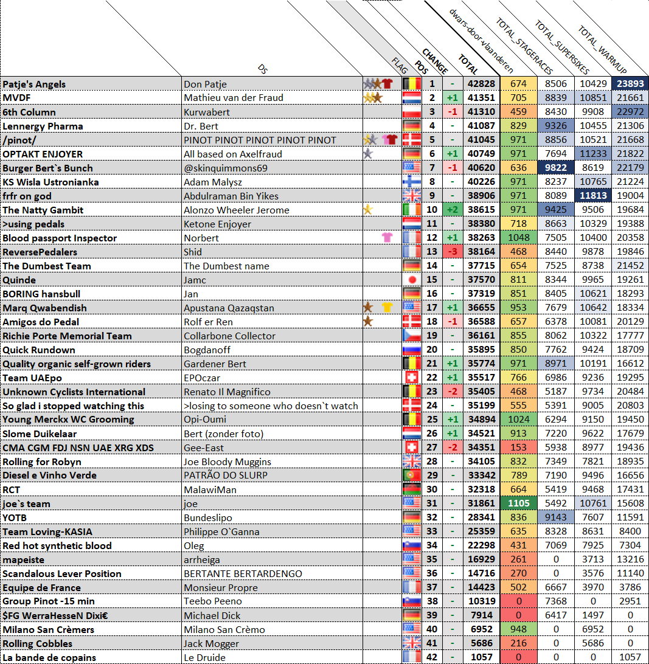Select the DS column header
Image resolution: width=649 pixels, height=664 pixels.
pos(262,69)
